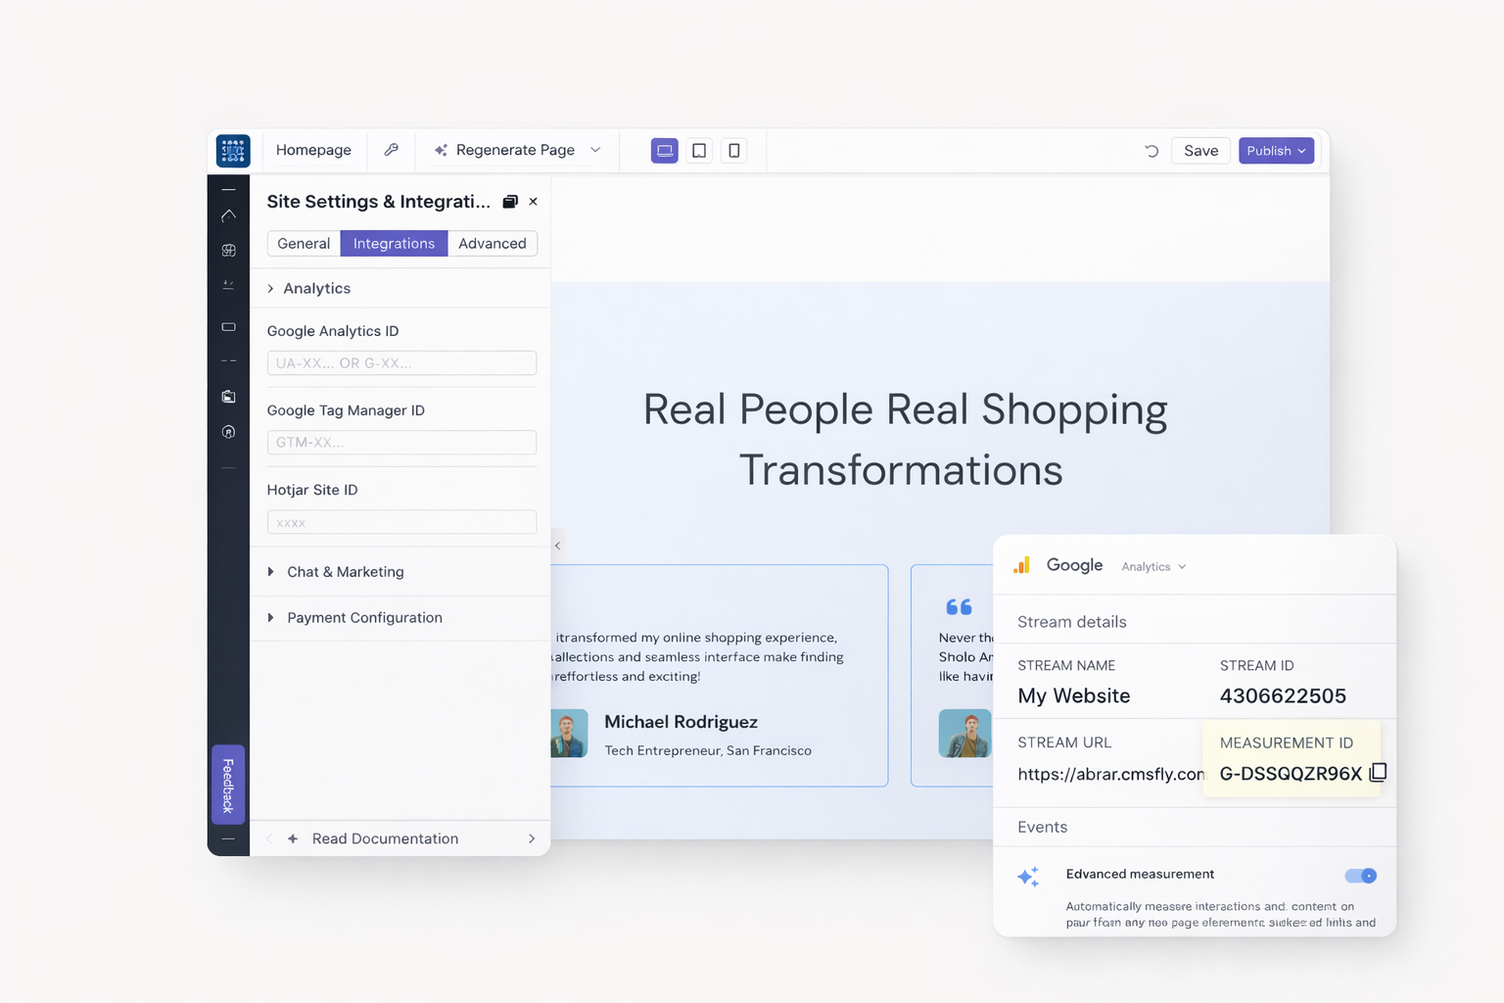
Task: Expand the Chat & Marketing section
Action: tap(345, 572)
